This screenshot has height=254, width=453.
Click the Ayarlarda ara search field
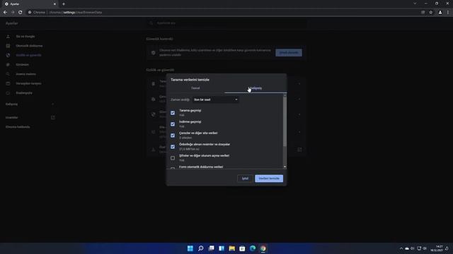(x=226, y=23)
